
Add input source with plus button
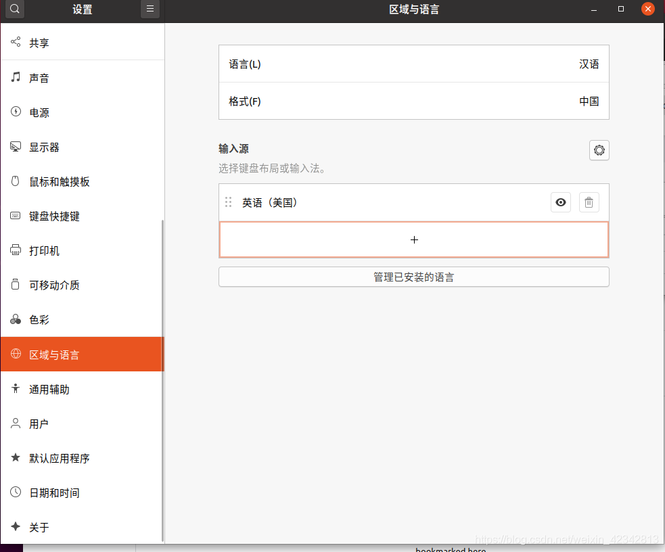coord(414,239)
